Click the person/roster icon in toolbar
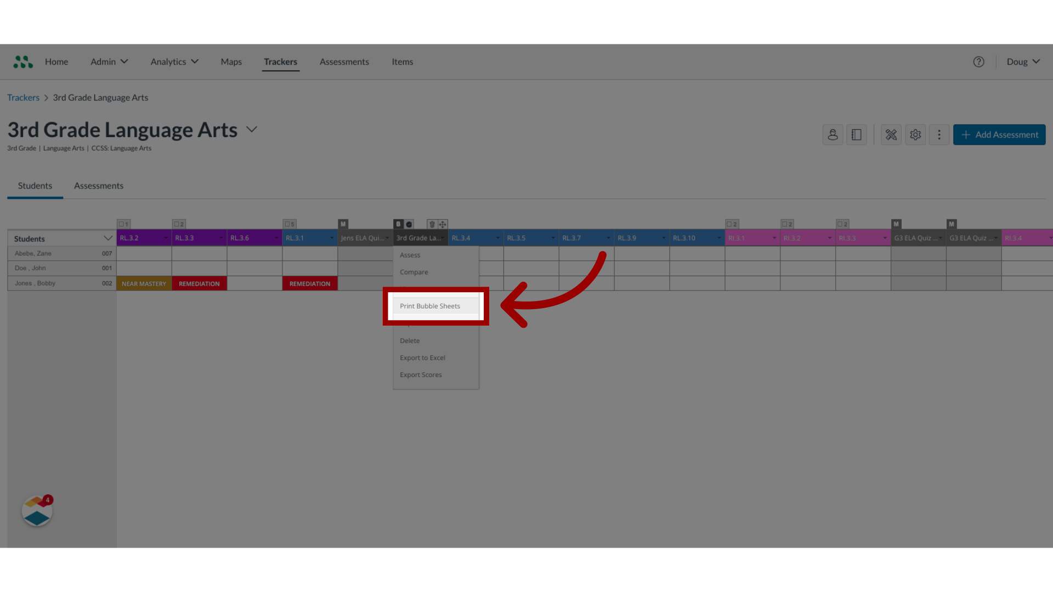This screenshot has height=592, width=1053. coord(833,134)
